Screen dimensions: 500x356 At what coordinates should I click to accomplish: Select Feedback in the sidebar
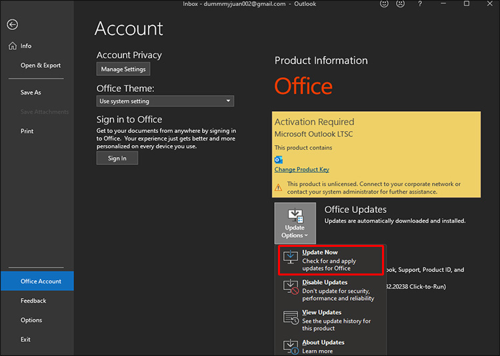point(33,301)
